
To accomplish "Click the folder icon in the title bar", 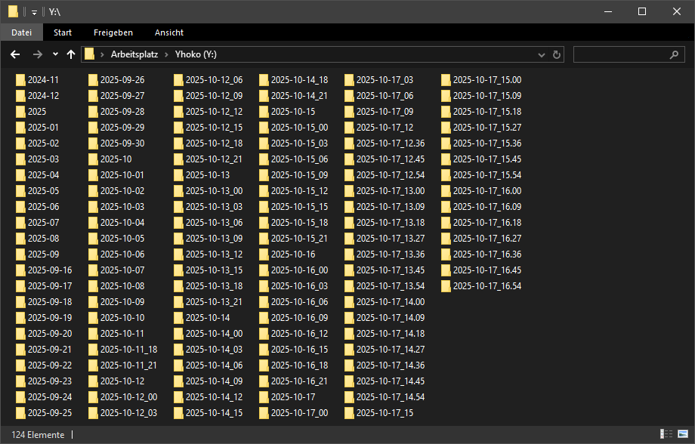I will click(x=13, y=11).
